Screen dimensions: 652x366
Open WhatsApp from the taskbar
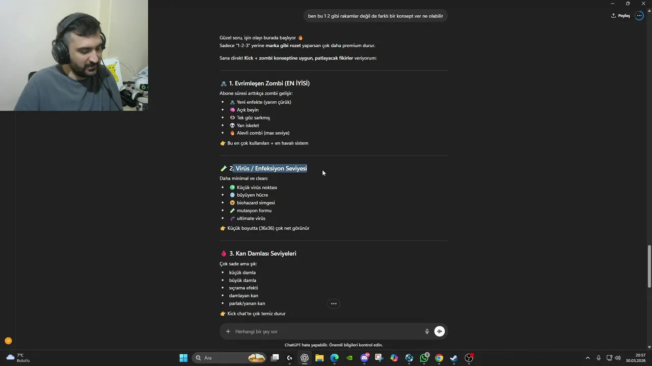(424, 358)
